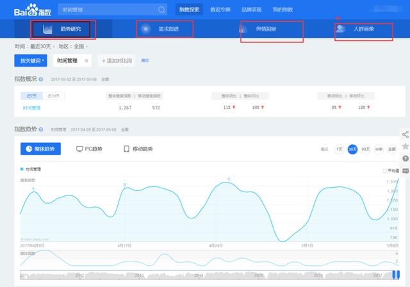Click the help icon beside 指数概况
Image resolution: width=410 pixels, height=287 pixels.
(x=41, y=79)
